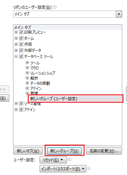Image resolution: width=127 pixels, height=175 pixels.
Task: Select the 解析 group label
Action: [34, 78]
